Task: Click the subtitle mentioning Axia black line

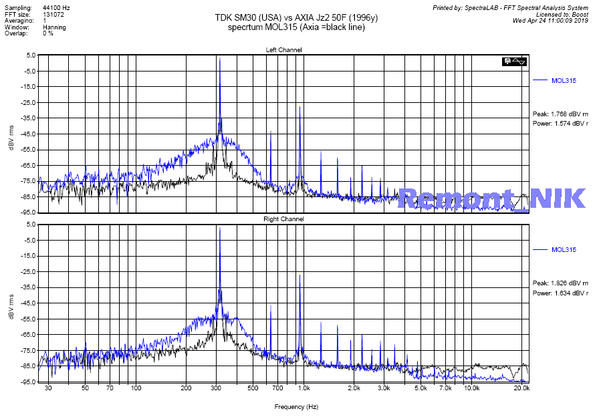Action: point(295,27)
